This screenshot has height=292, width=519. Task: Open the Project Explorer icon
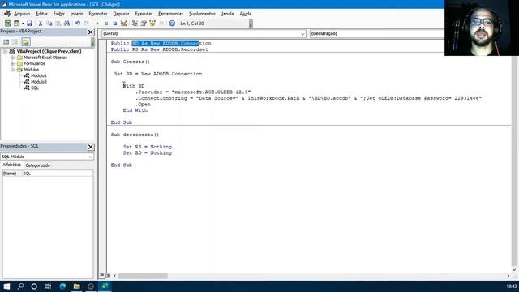pyautogui.click(x=135, y=24)
